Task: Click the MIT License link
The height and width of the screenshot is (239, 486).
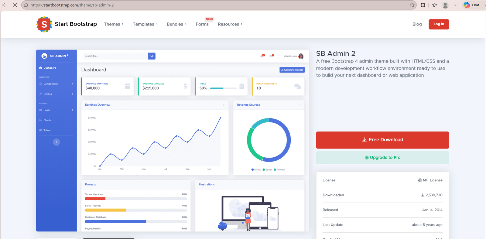Action: click(x=430, y=180)
